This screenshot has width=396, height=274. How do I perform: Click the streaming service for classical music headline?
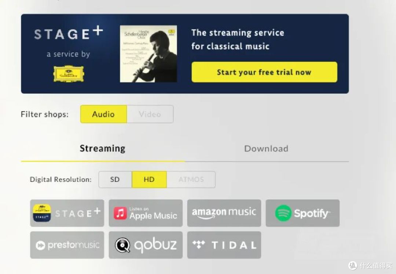coord(238,39)
